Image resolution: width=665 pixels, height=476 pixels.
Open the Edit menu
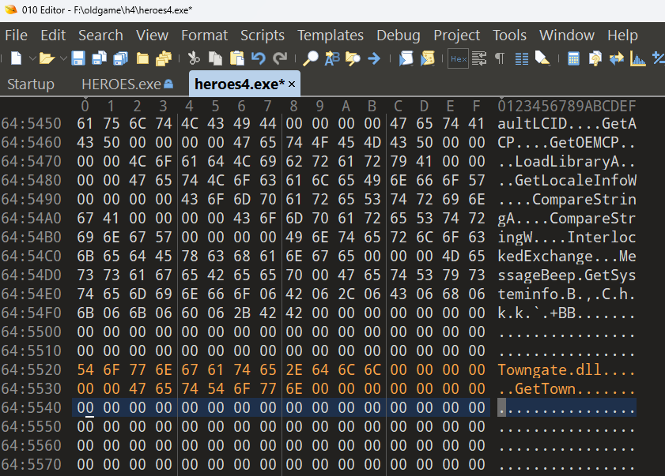(53, 36)
